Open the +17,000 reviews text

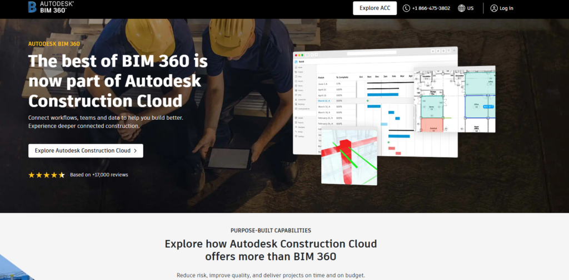99,175
